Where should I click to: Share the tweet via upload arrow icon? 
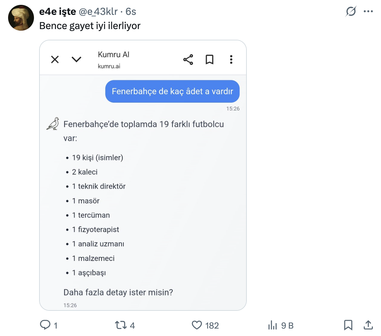point(368,325)
